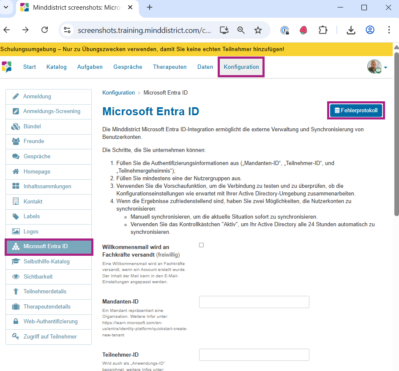This screenshot has height=371, width=399.
Task: Follow the Konfiguration breadcrumb link
Action: pos(119,92)
